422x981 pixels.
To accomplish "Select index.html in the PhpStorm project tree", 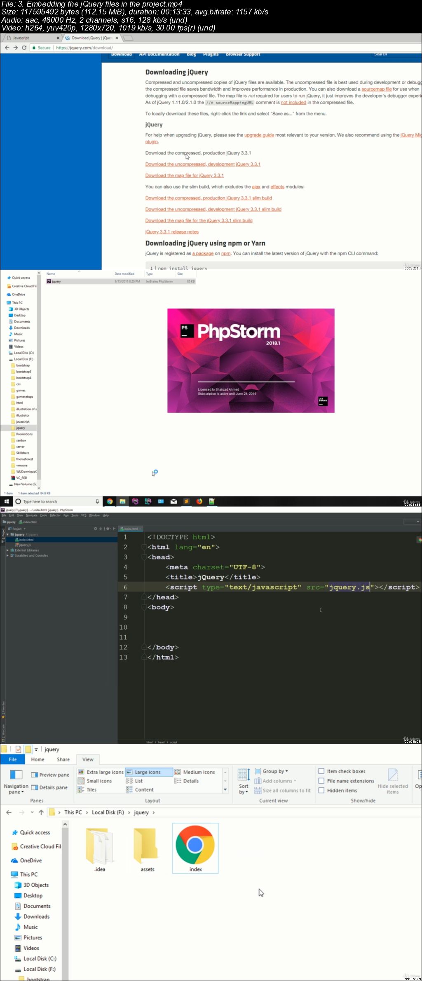I will [26, 540].
